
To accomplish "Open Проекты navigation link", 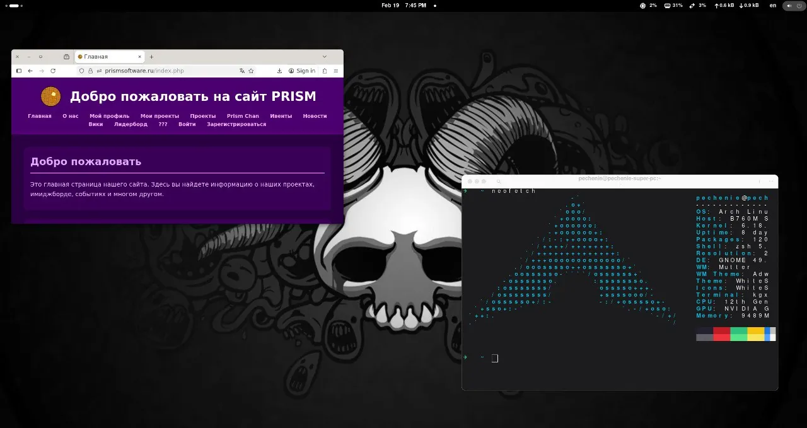I will click(x=203, y=116).
